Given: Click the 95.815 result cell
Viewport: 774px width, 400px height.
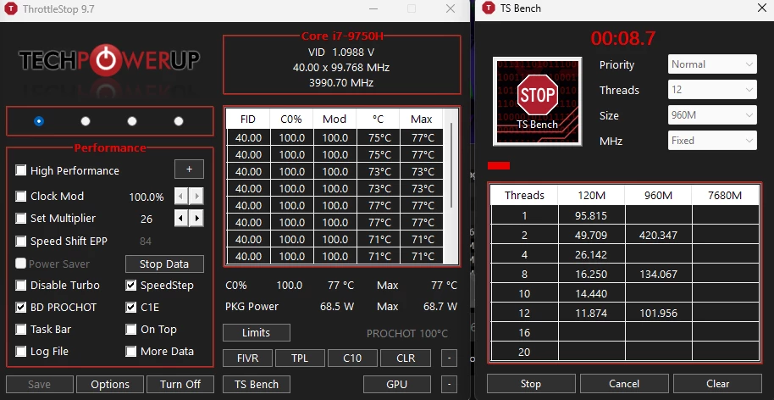Looking at the screenshot, I should [x=591, y=215].
